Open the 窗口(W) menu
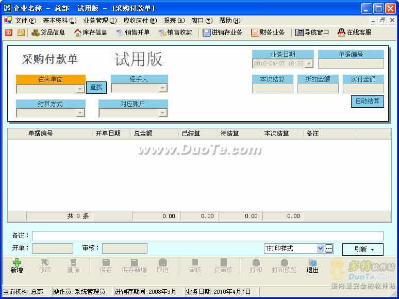 tap(202, 20)
